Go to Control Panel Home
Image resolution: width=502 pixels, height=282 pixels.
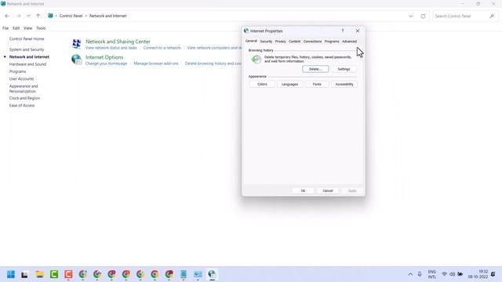[x=27, y=38]
